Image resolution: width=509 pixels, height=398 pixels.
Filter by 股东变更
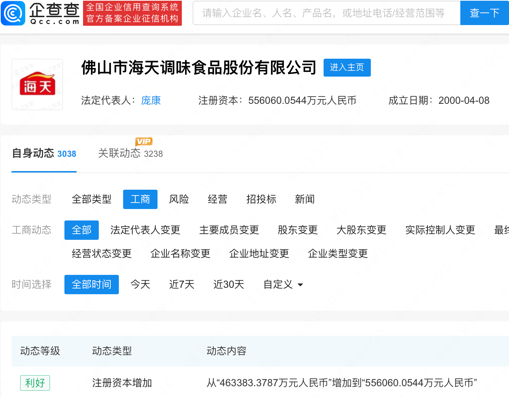pos(297,230)
